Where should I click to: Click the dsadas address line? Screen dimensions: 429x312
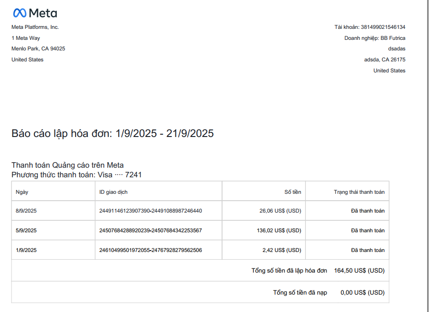[x=396, y=49]
